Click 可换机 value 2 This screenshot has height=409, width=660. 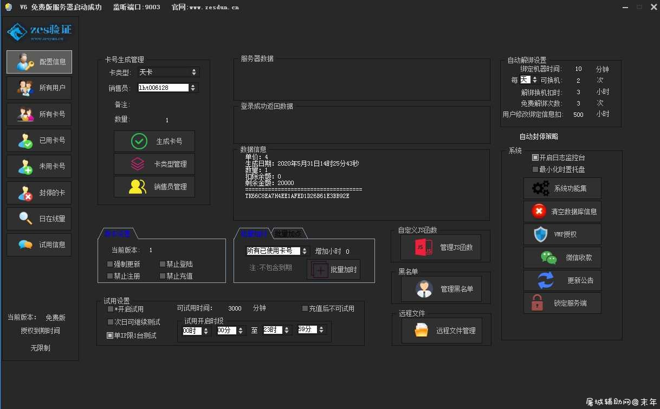(578, 81)
